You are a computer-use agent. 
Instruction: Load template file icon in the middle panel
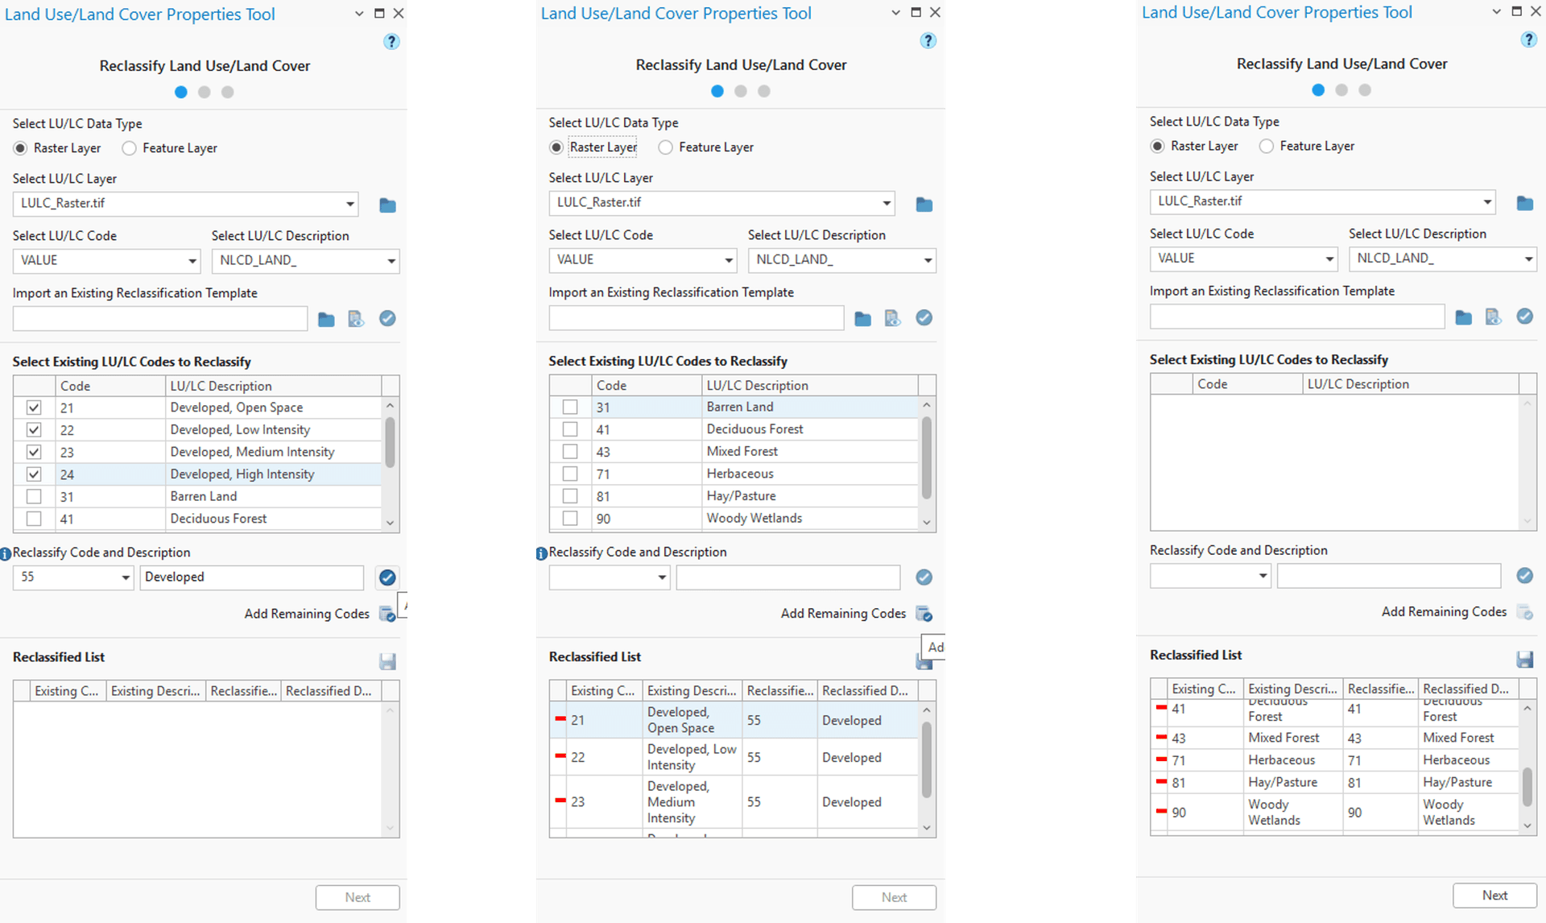click(892, 319)
